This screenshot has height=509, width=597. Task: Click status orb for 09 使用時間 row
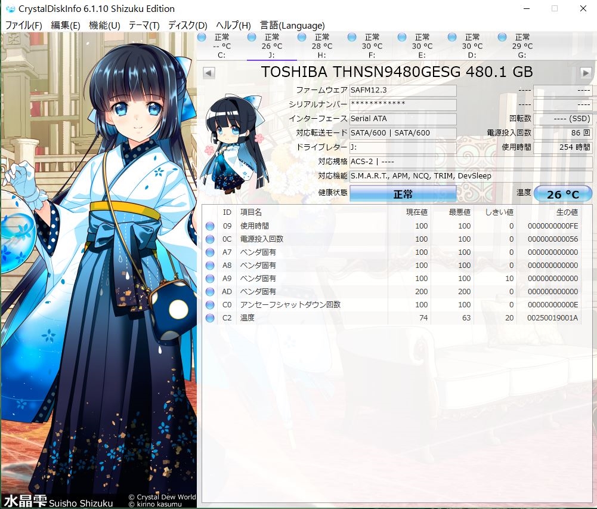[210, 226]
